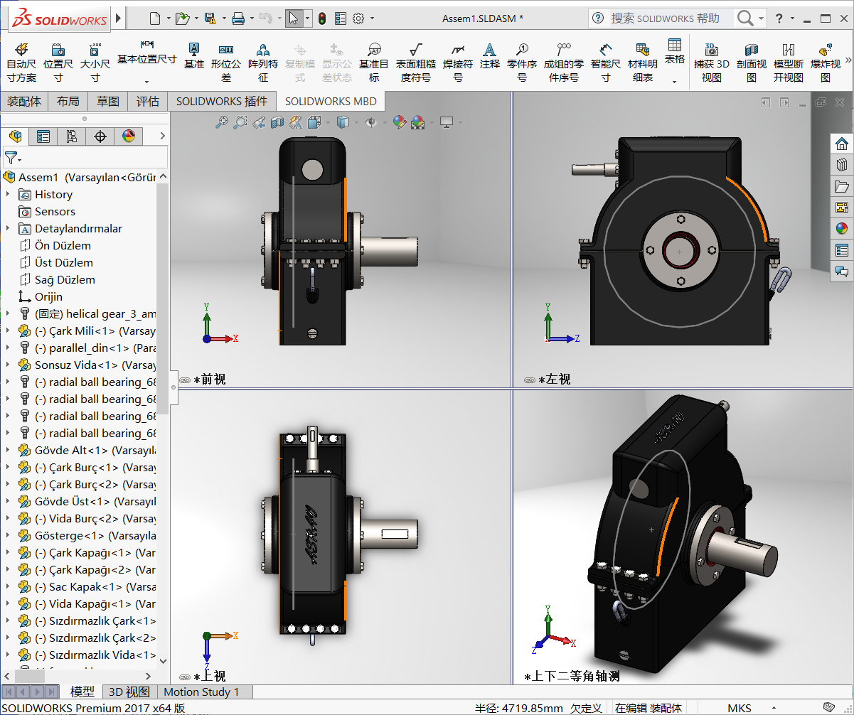Expand the Gösterge<1> component

(8, 535)
